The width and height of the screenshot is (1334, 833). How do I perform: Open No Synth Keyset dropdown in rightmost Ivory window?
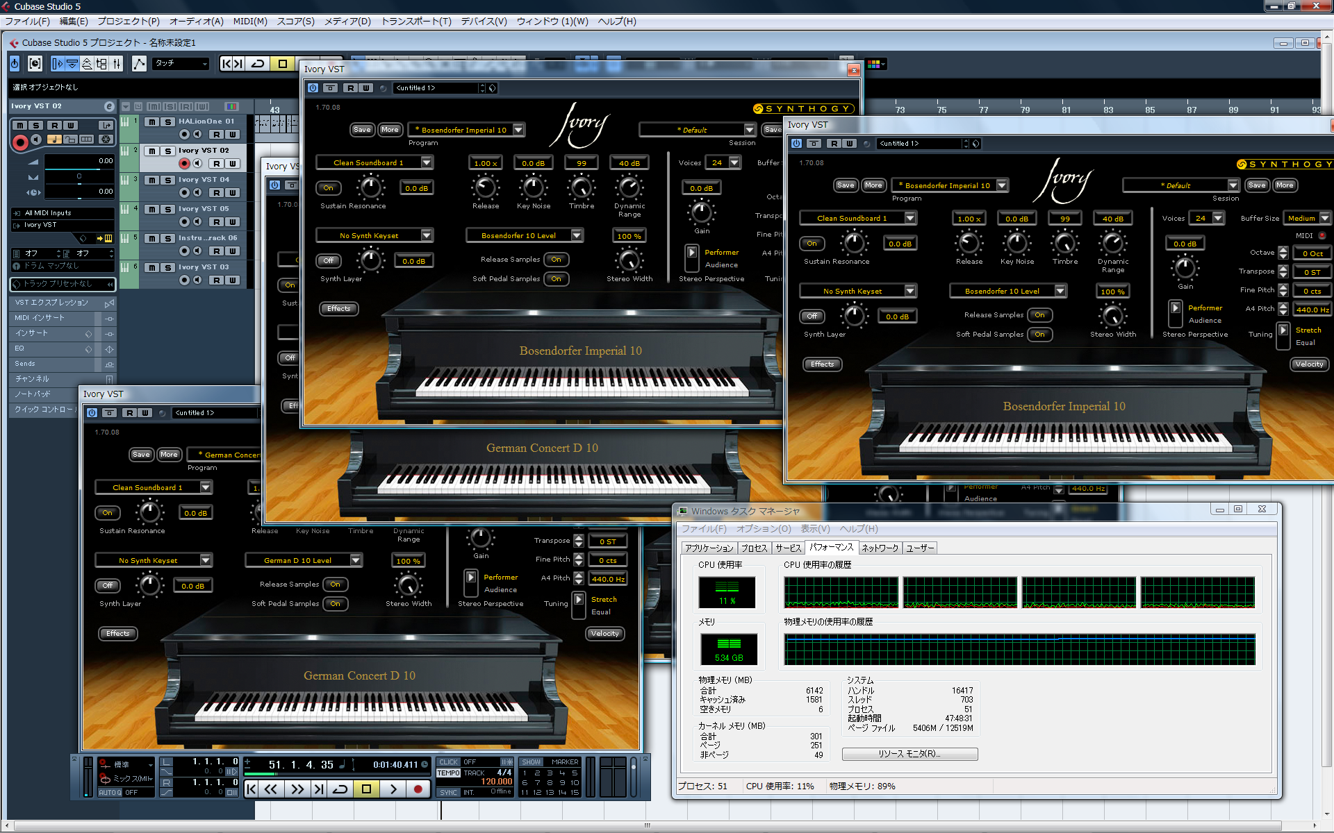pos(910,291)
